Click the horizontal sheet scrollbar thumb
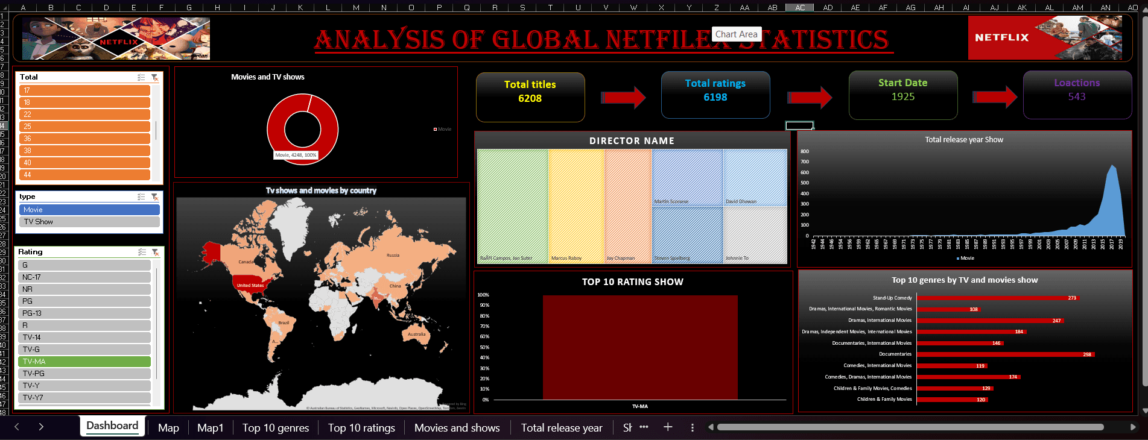 [910, 427]
